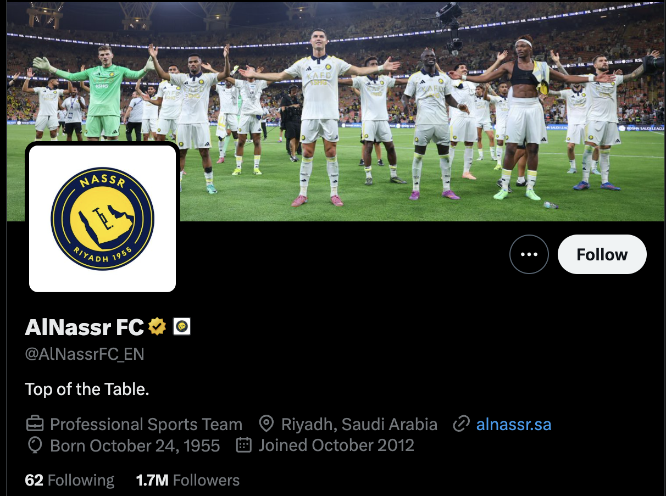This screenshot has height=496, width=666.
Task: Click the birthday balloon icon
Action: click(35, 445)
